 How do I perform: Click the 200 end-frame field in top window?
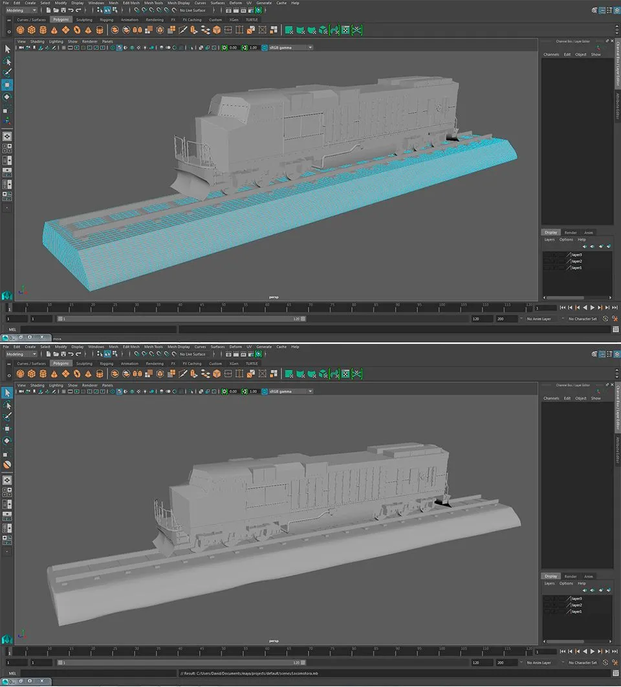506,319
